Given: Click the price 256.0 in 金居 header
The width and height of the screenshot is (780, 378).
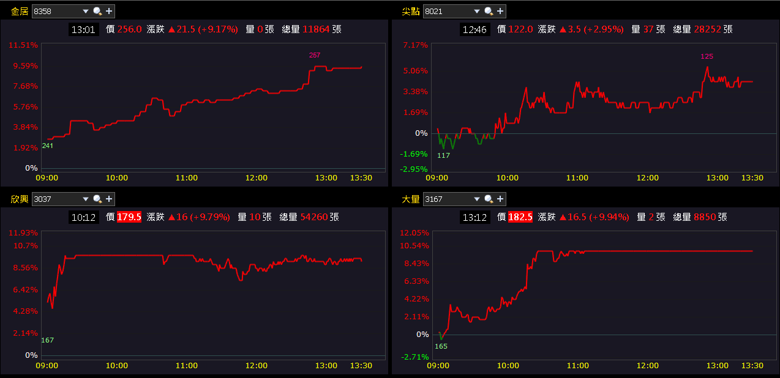Looking at the screenshot, I should tap(130, 29).
